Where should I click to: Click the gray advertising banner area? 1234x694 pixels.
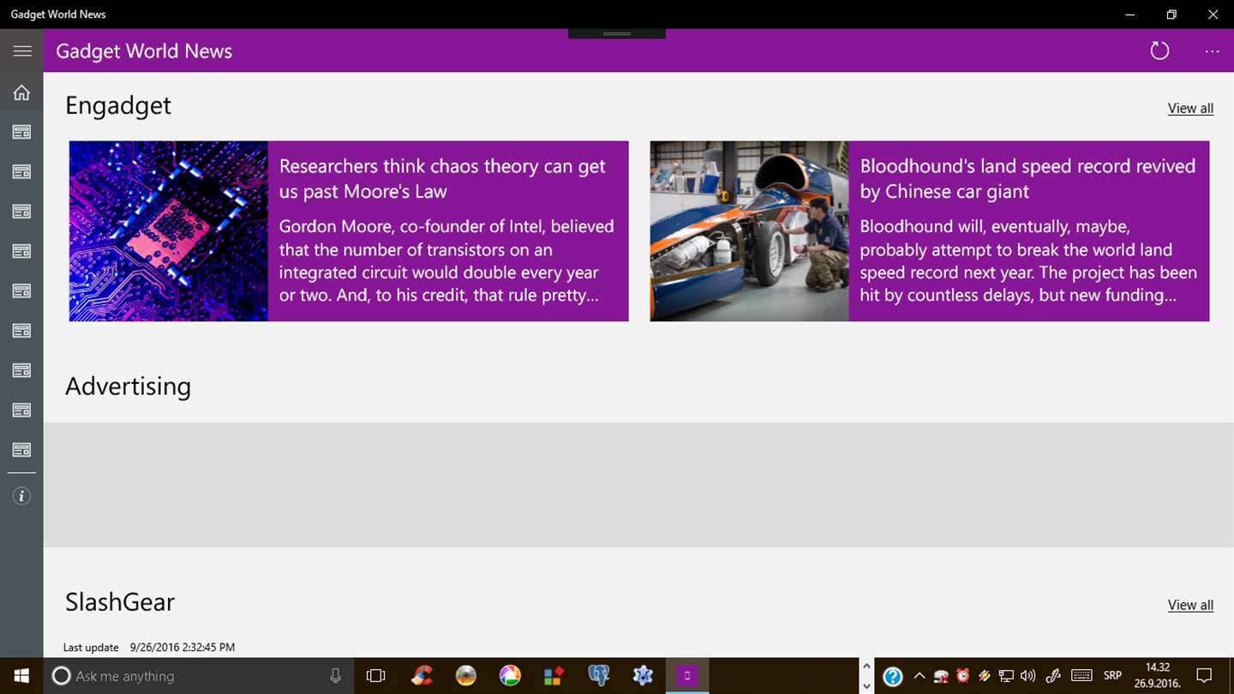click(x=638, y=485)
